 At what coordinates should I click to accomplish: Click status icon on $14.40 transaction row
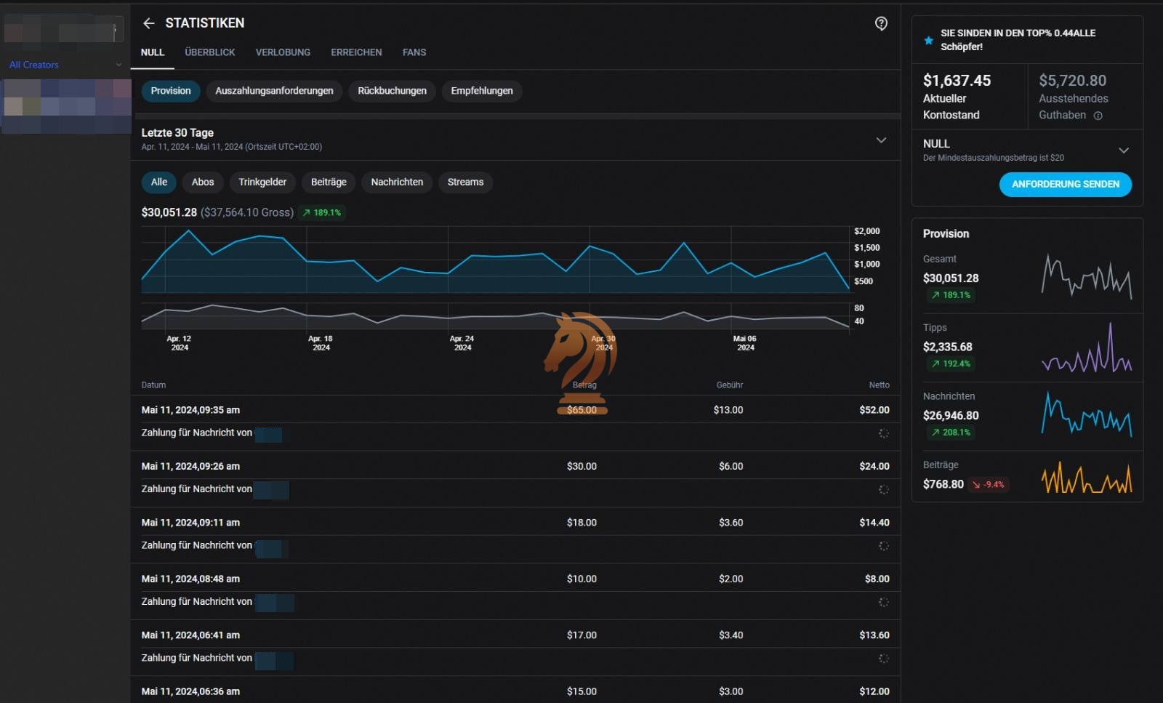tap(883, 546)
